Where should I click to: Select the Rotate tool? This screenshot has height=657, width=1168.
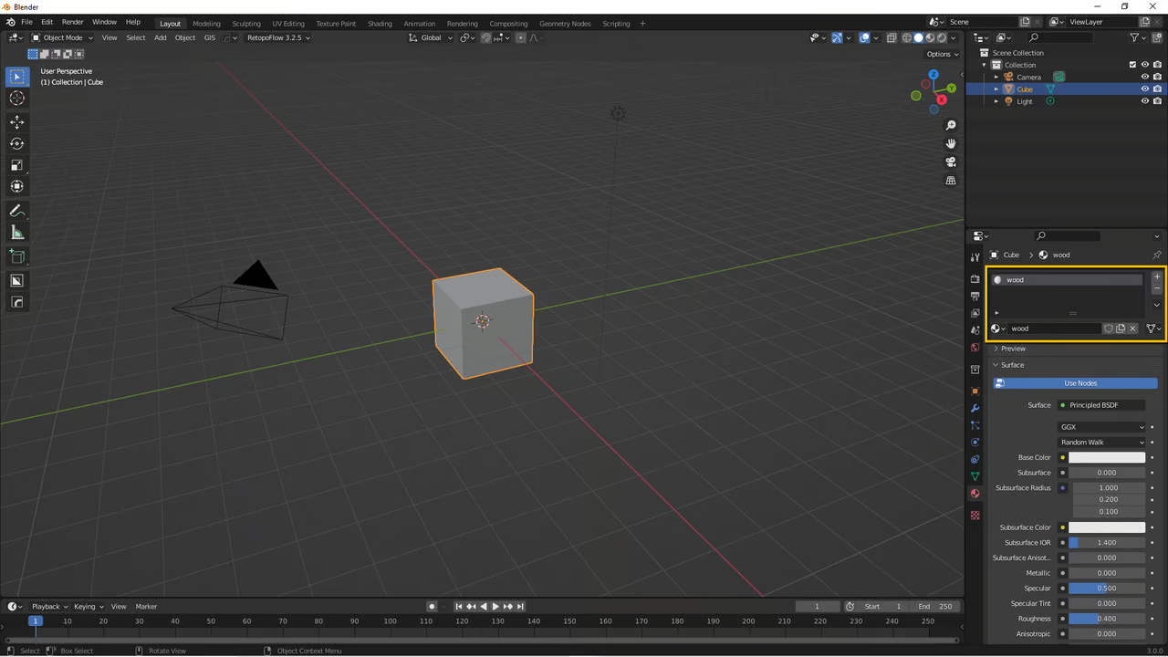coord(16,143)
